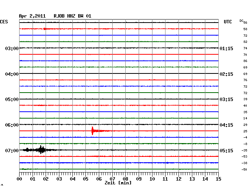Click x-axis minute tick label '14'
Image resolution: width=249 pixels, height=189 pixels.
[x=205, y=179]
